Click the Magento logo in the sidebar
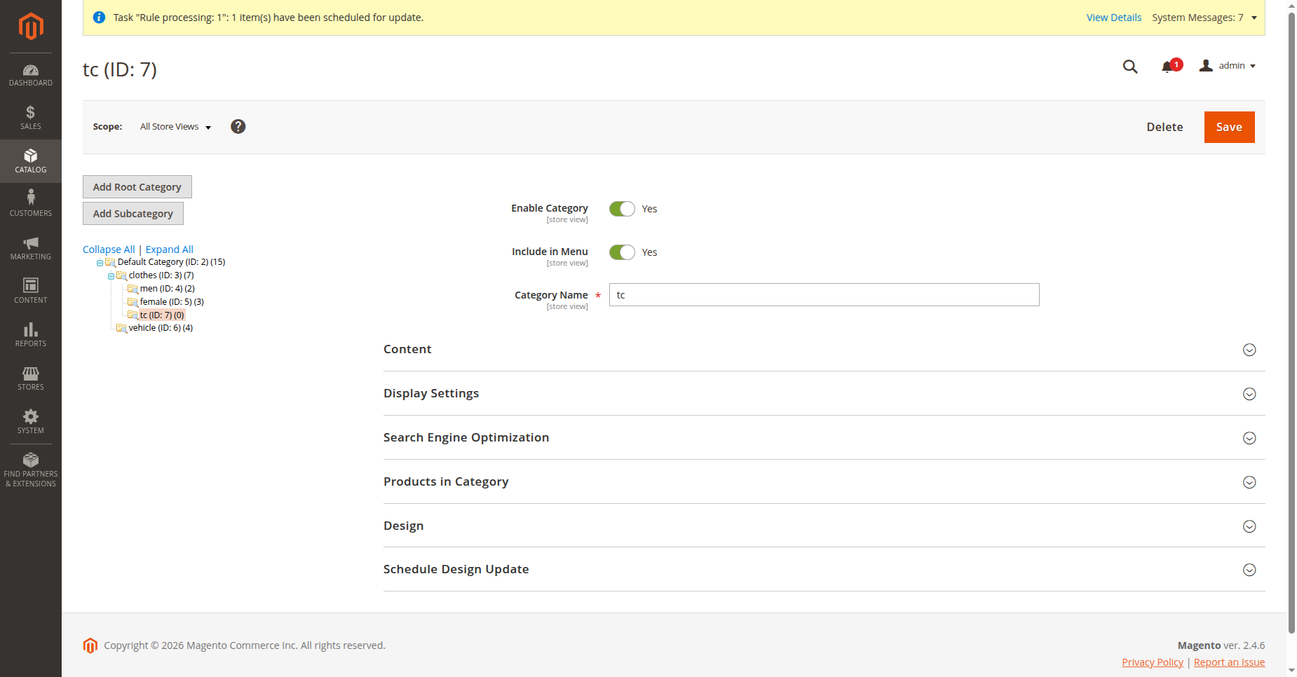The height and width of the screenshot is (677, 1297). pyautogui.click(x=31, y=27)
